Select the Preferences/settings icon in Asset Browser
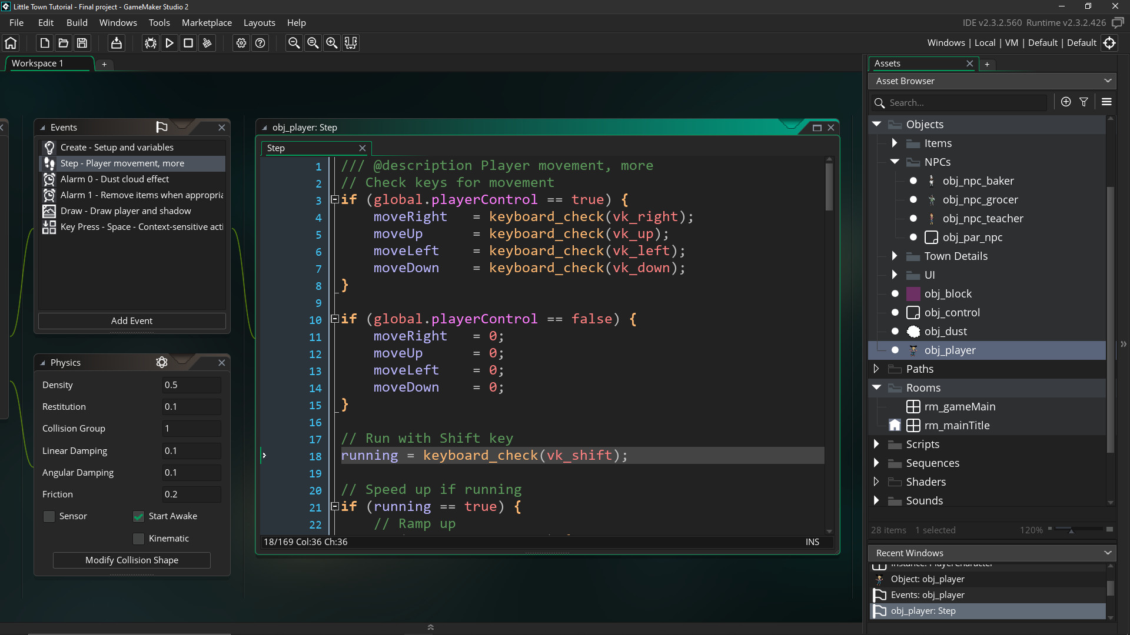This screenshot has width=1130, height=635. coord(1106,102)
